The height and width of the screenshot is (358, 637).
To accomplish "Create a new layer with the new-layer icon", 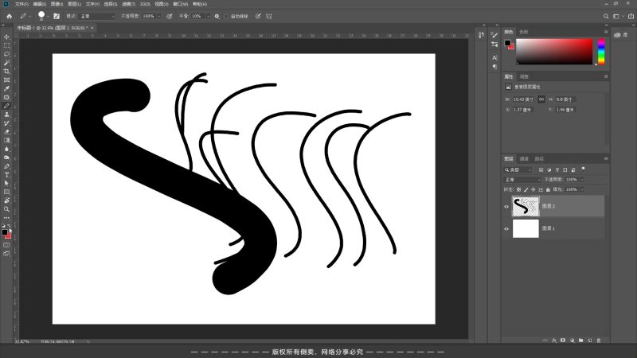I will (591, 340).
